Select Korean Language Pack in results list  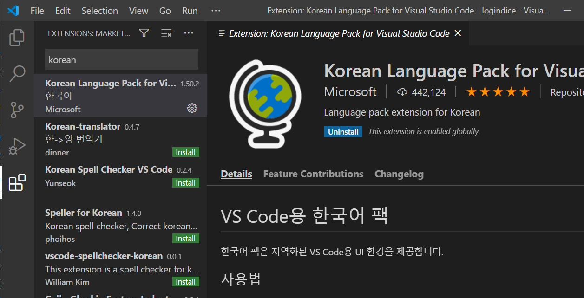(120, 96)
